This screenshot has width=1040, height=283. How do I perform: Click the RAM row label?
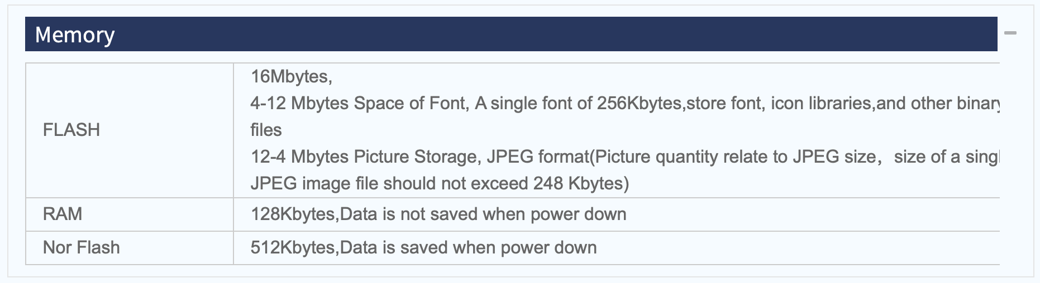[x=63, y=214]
